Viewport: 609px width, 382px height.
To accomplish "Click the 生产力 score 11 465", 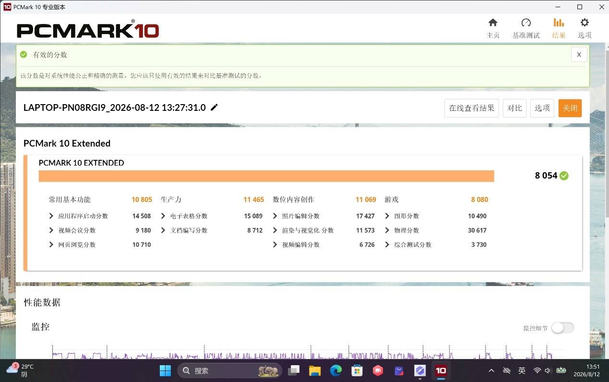I will tap(254, 200).
